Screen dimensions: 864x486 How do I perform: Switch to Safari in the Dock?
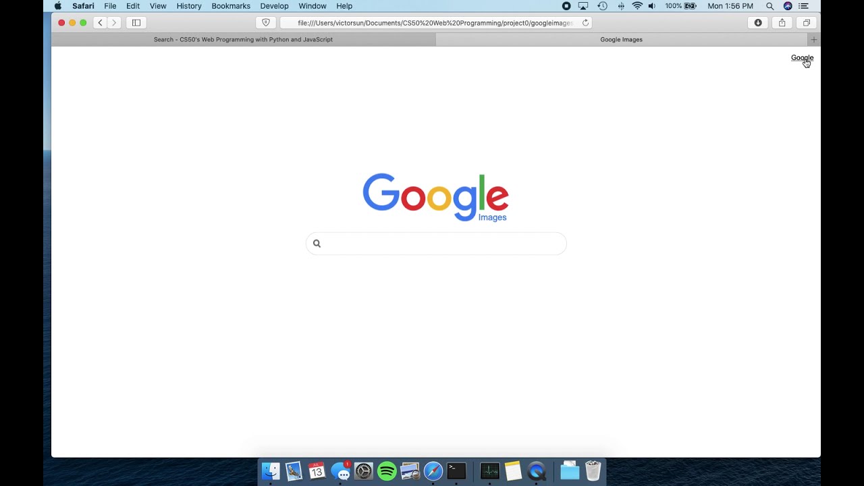click(433, 470)
